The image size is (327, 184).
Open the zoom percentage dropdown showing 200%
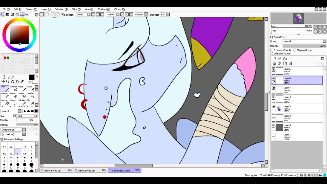coord(88,15)
